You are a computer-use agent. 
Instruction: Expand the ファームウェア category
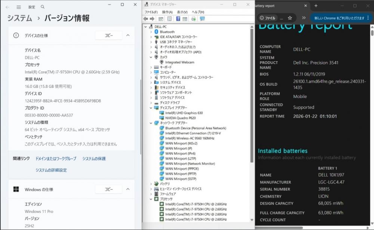click(x=151, y=194)
